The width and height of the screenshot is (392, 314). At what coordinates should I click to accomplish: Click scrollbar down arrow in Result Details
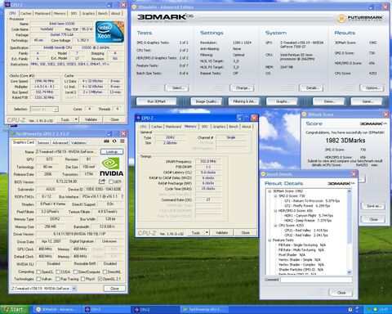350,272
